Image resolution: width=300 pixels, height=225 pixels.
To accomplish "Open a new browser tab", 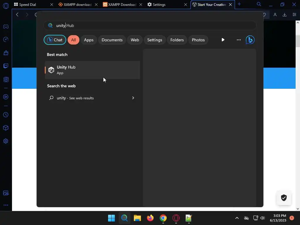I will click(x=239, y=4).
